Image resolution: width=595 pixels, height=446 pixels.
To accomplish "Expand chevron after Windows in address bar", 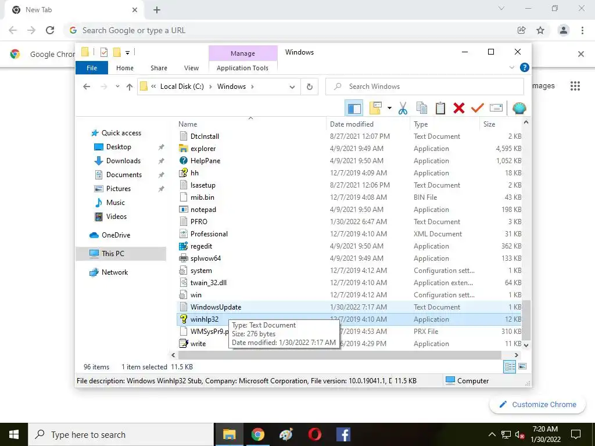I will tap(252, 87).
